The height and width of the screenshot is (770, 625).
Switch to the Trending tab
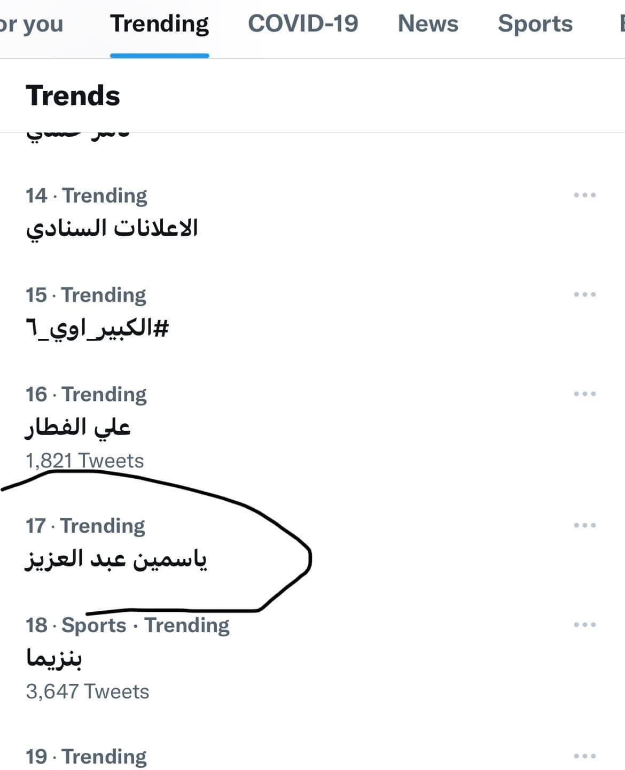[x=159, y=25]
